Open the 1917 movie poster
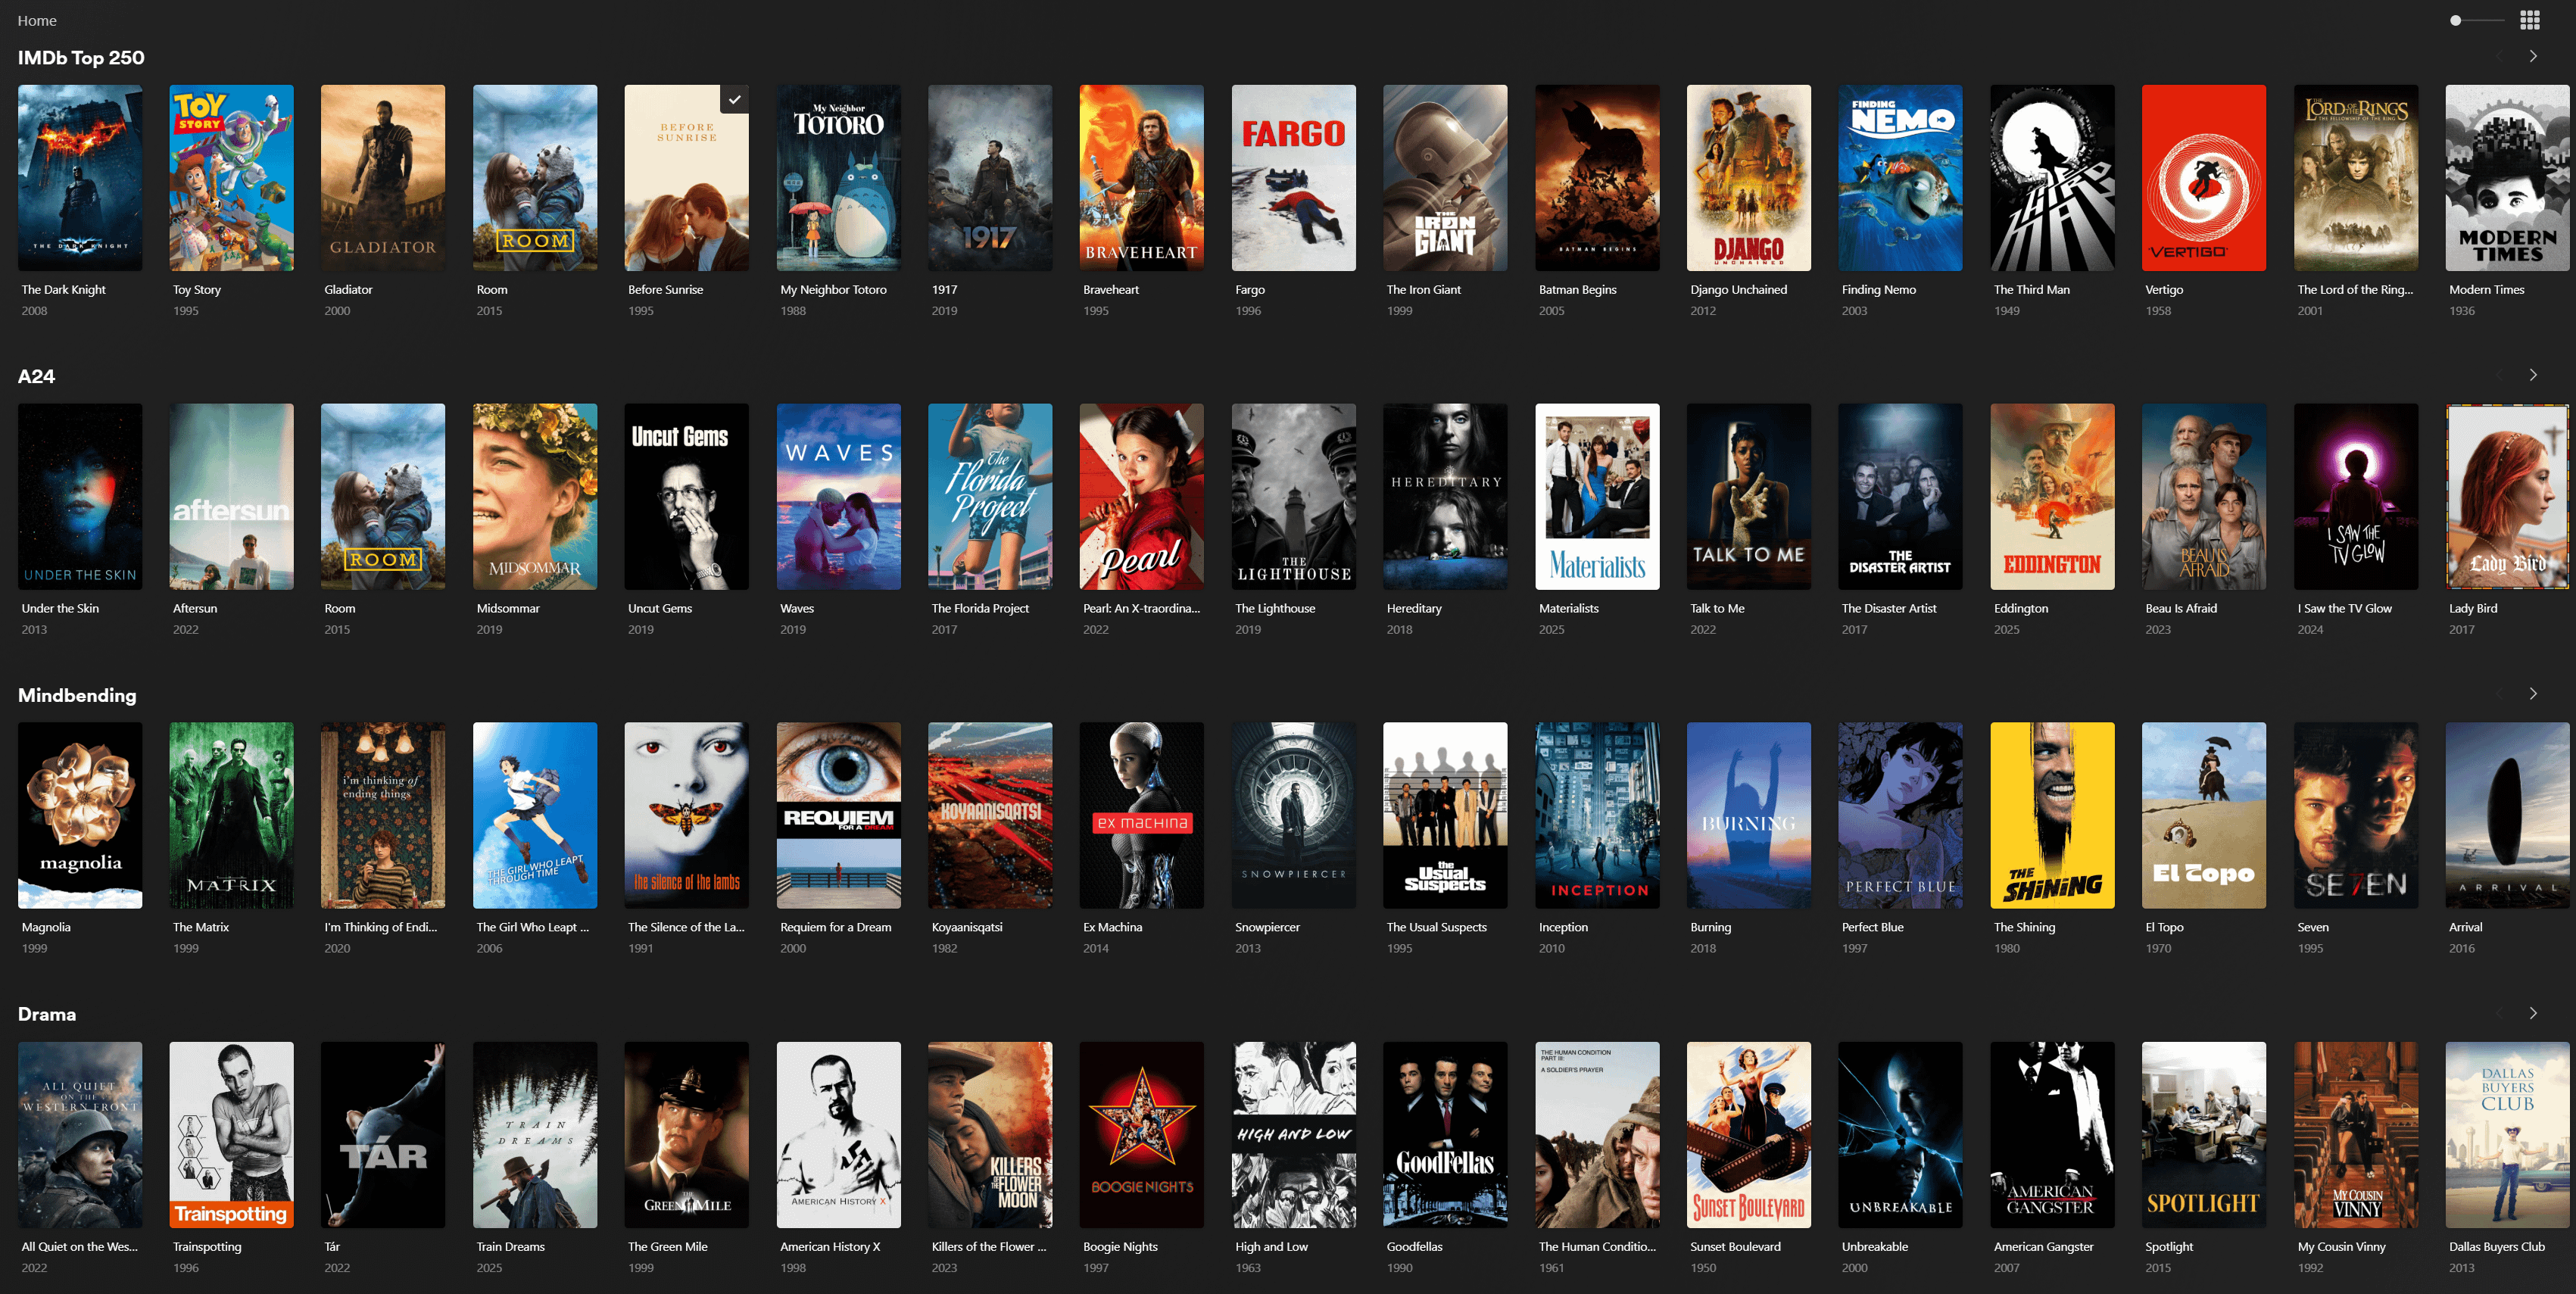This screenshot has height=1294, width=2576. pos(990,178)
